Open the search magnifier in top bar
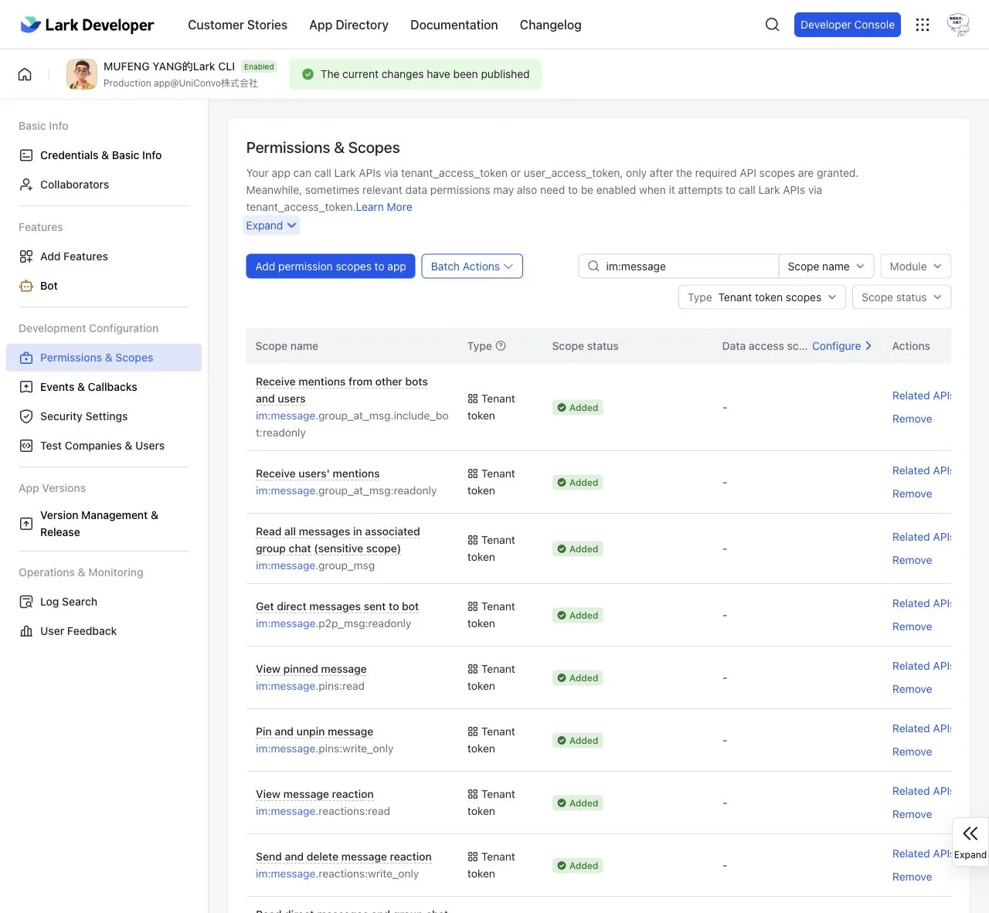The width and height of the screenshot is (989, 913). tap(772, 25)
